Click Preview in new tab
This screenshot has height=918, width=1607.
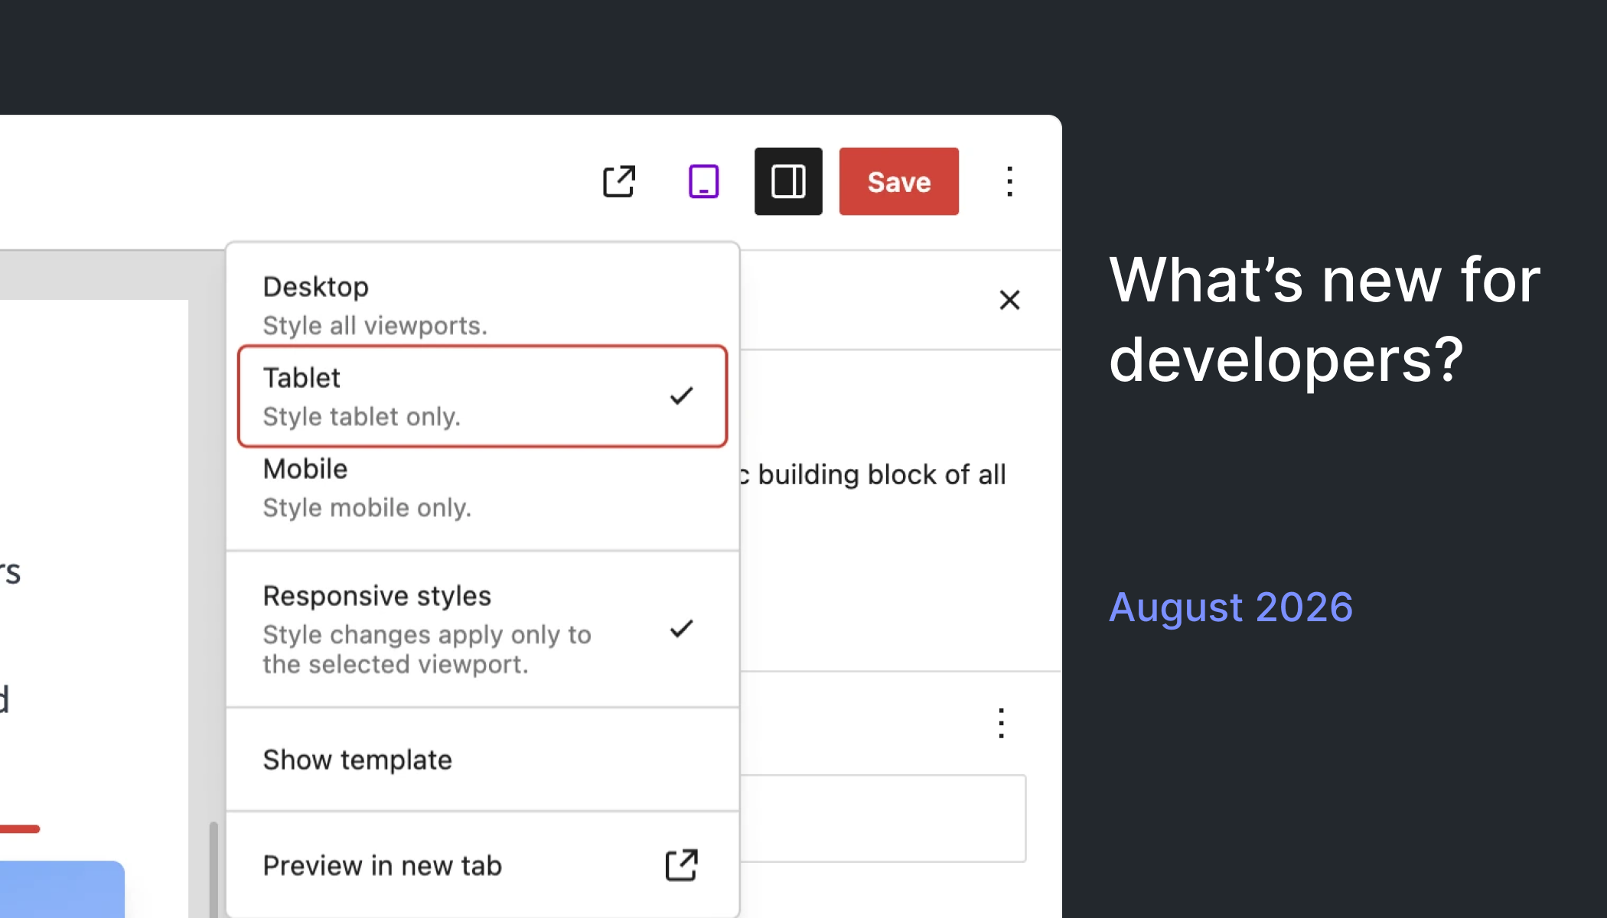(x=482, y=865)
